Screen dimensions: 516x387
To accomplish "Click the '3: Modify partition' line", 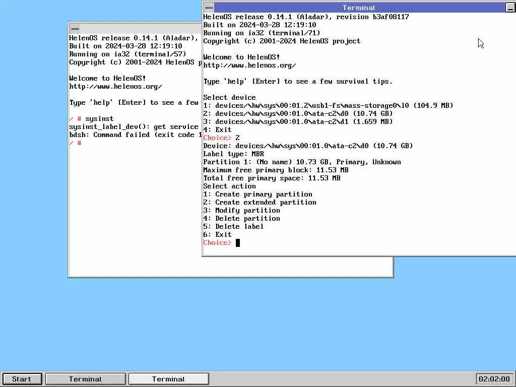I will 241,210.
